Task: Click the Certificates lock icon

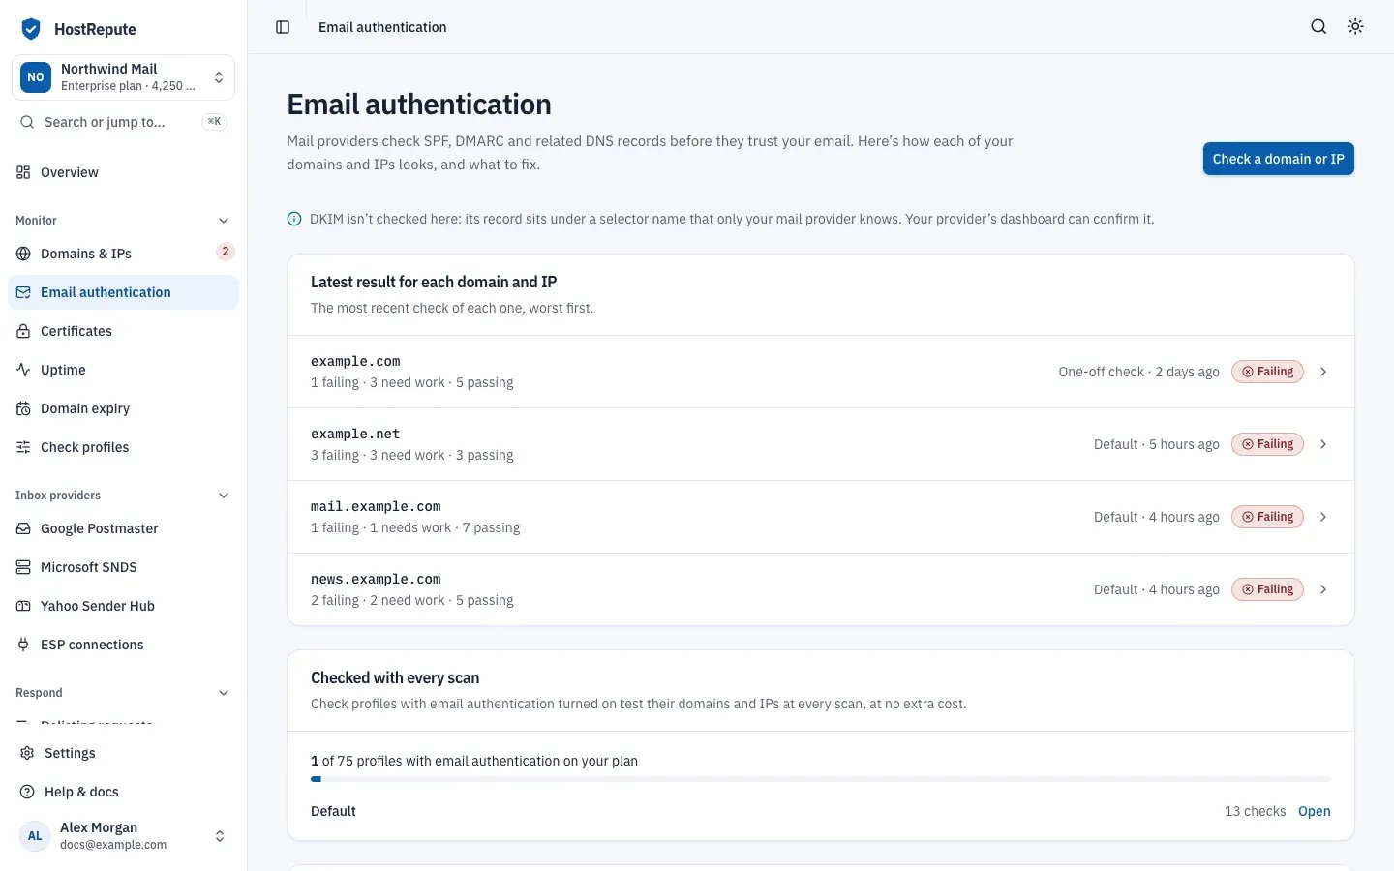Action: (23, 331)
